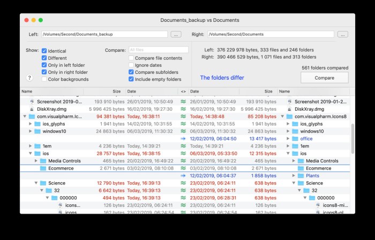Enable Color backgrounds checkbox
375x240 pixels.
click(x=44, y=79)
